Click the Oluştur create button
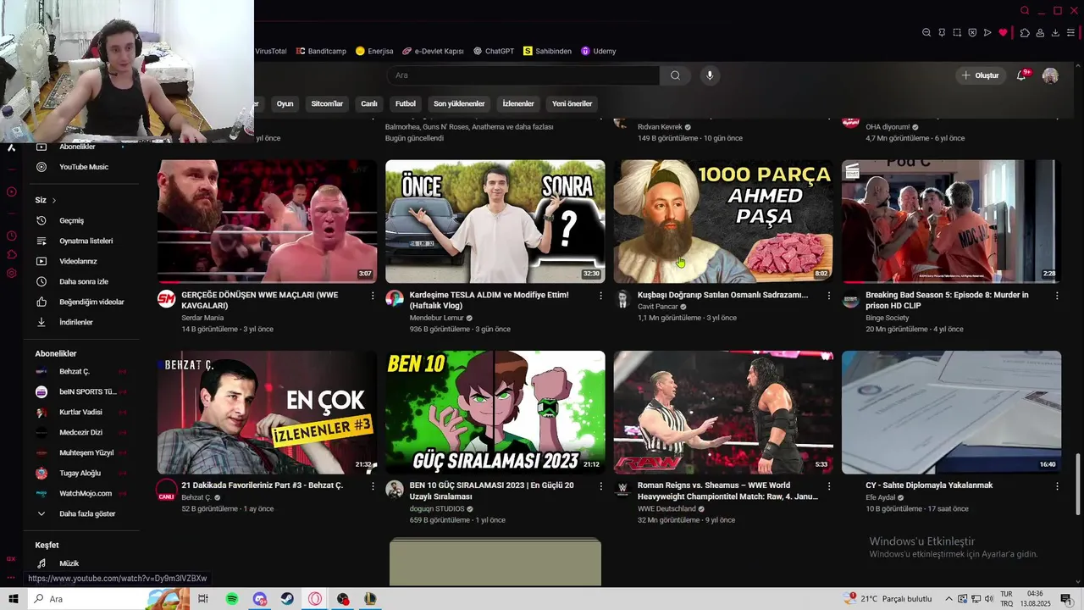 (981, 75)
